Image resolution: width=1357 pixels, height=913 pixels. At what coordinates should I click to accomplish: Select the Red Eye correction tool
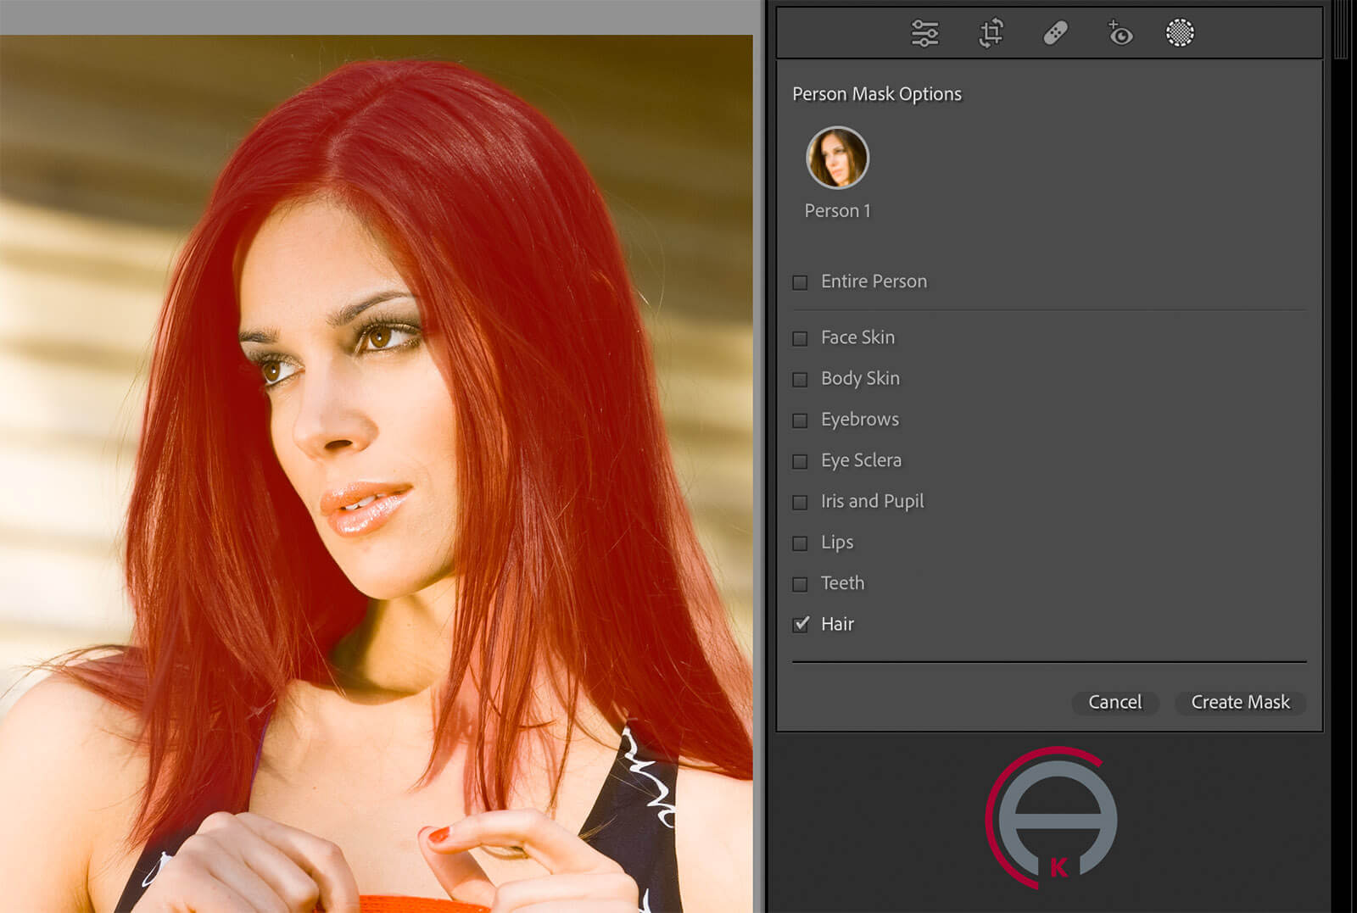point(1120,34)
